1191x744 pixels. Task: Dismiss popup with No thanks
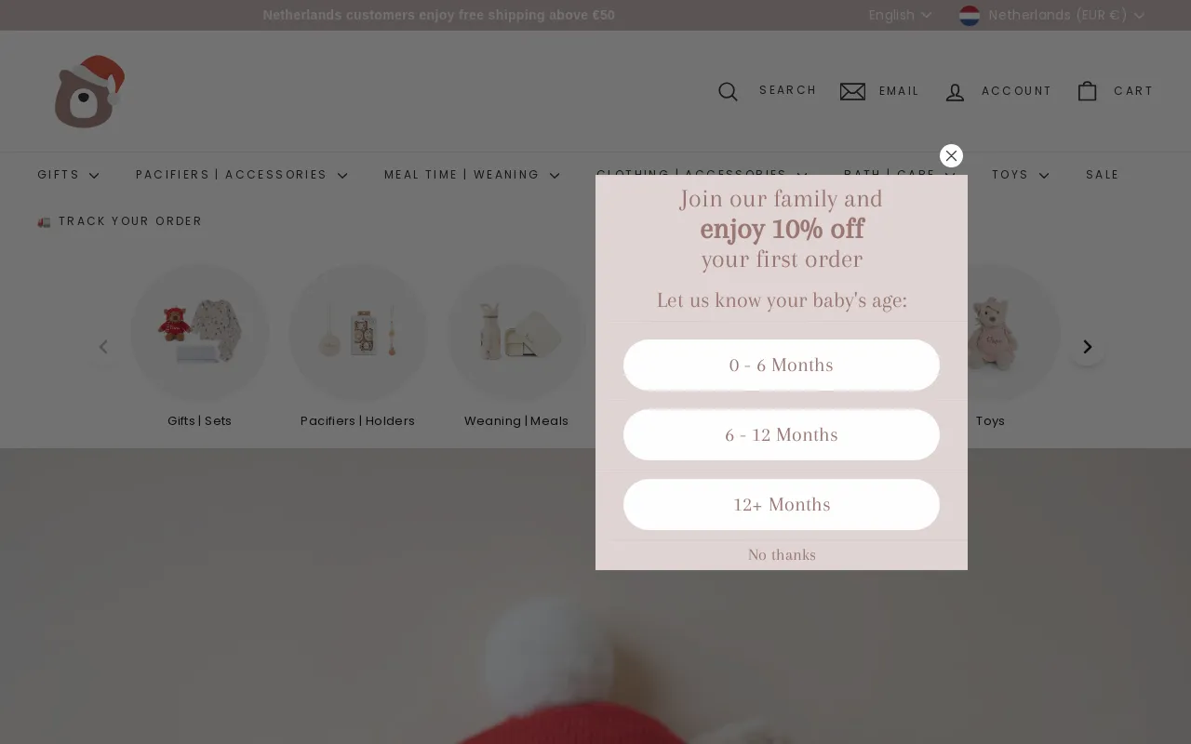[782, 554]
